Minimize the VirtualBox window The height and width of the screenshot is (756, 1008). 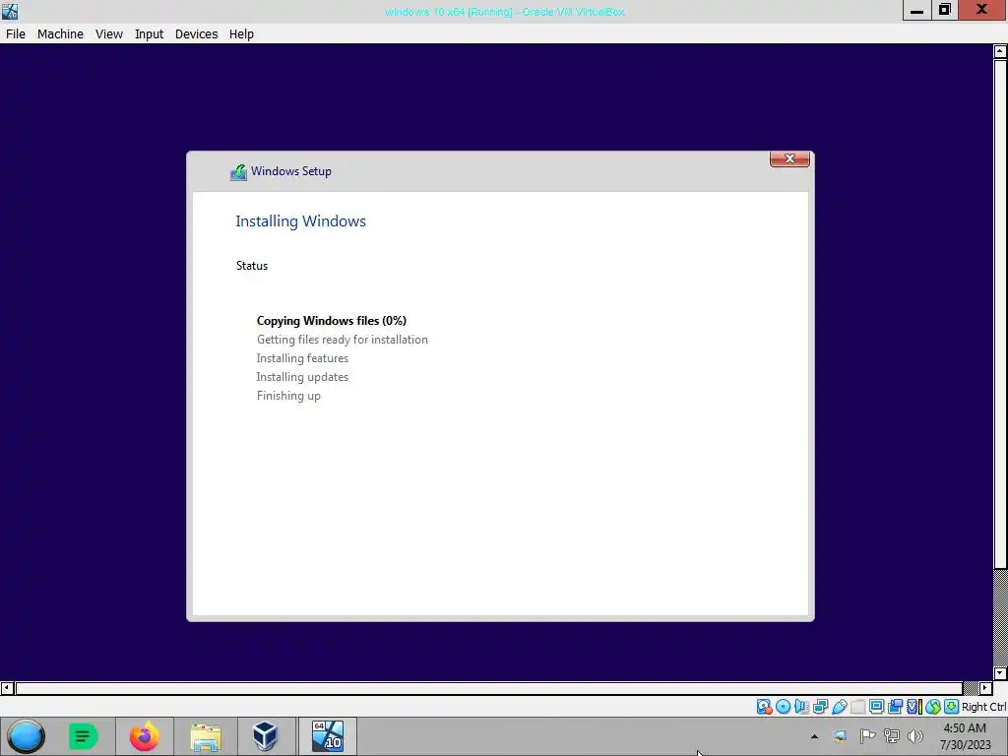pos(916,10)
